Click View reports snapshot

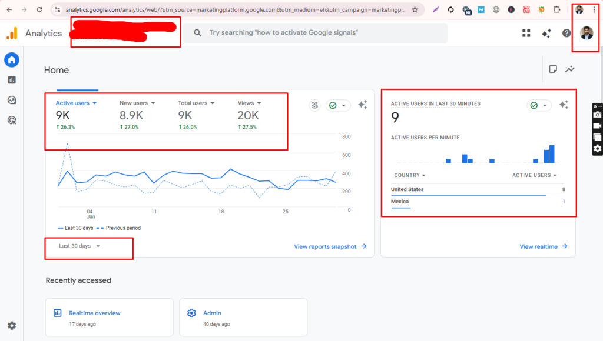tap(326, 246)
